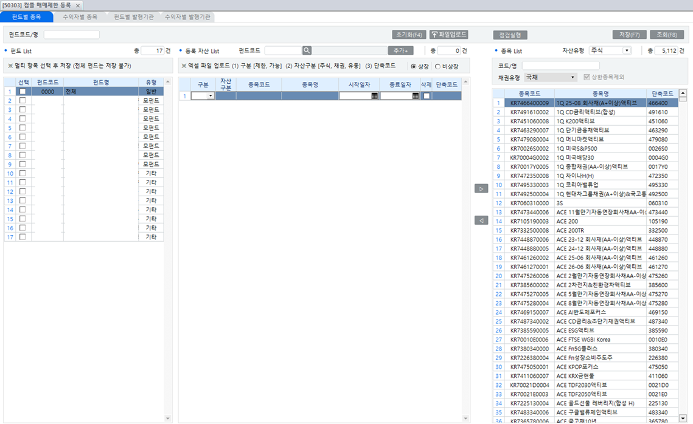Viewport: 693px width, 424px height.
Task: Open the end date calendar picker icon
Action: click(x=416, y=96)
